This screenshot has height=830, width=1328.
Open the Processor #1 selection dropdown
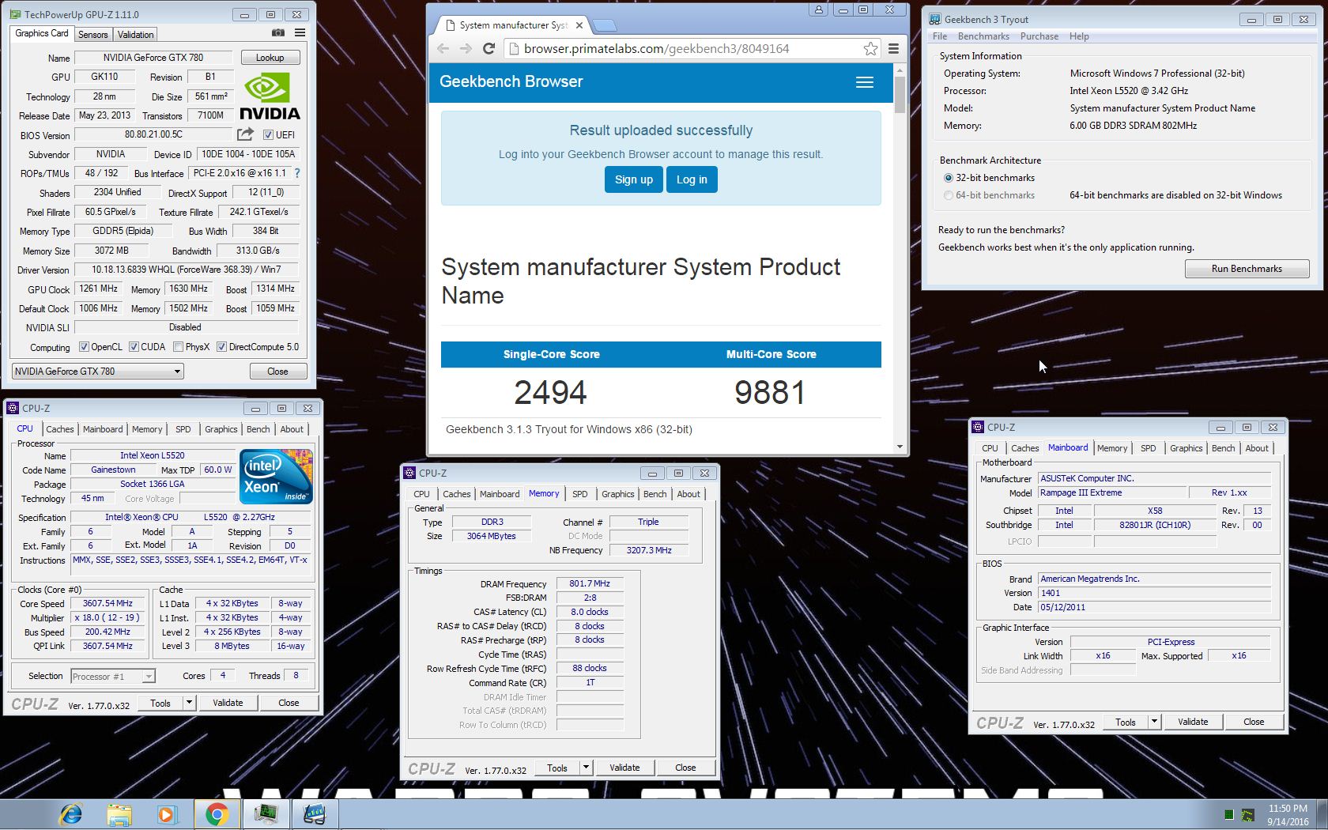(x=113, y=677)
